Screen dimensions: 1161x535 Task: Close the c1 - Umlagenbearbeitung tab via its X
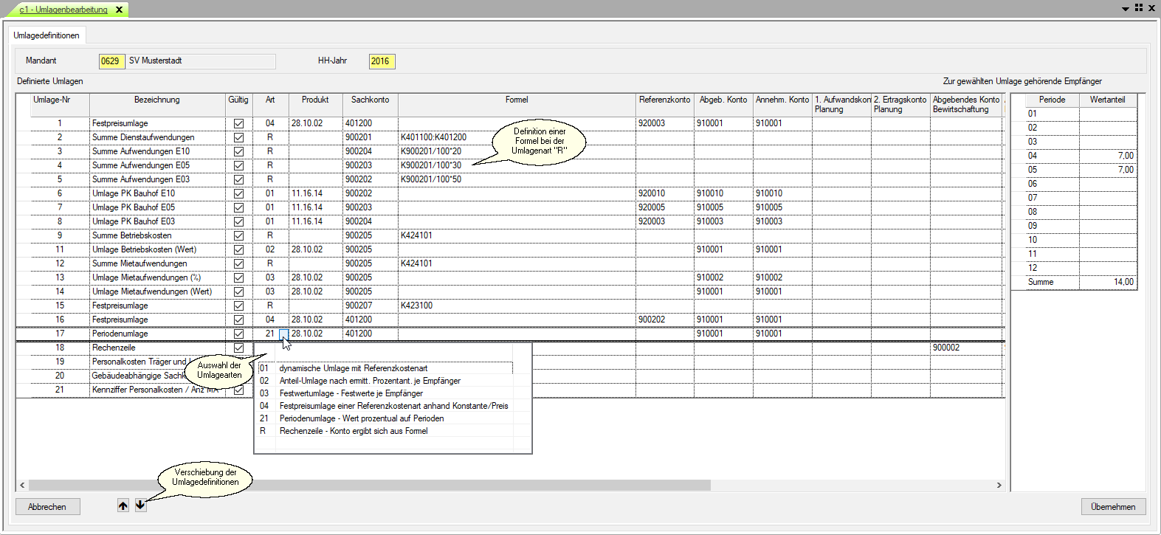[x=119, y=10]
